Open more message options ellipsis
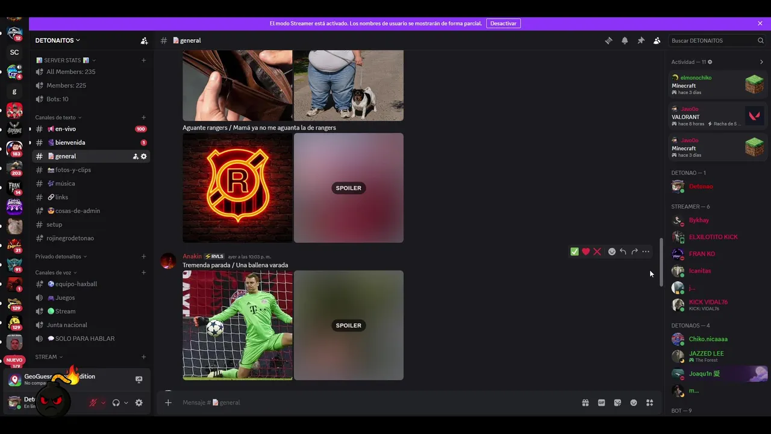The height and width of the screenshot is (434, 771). 646,251
